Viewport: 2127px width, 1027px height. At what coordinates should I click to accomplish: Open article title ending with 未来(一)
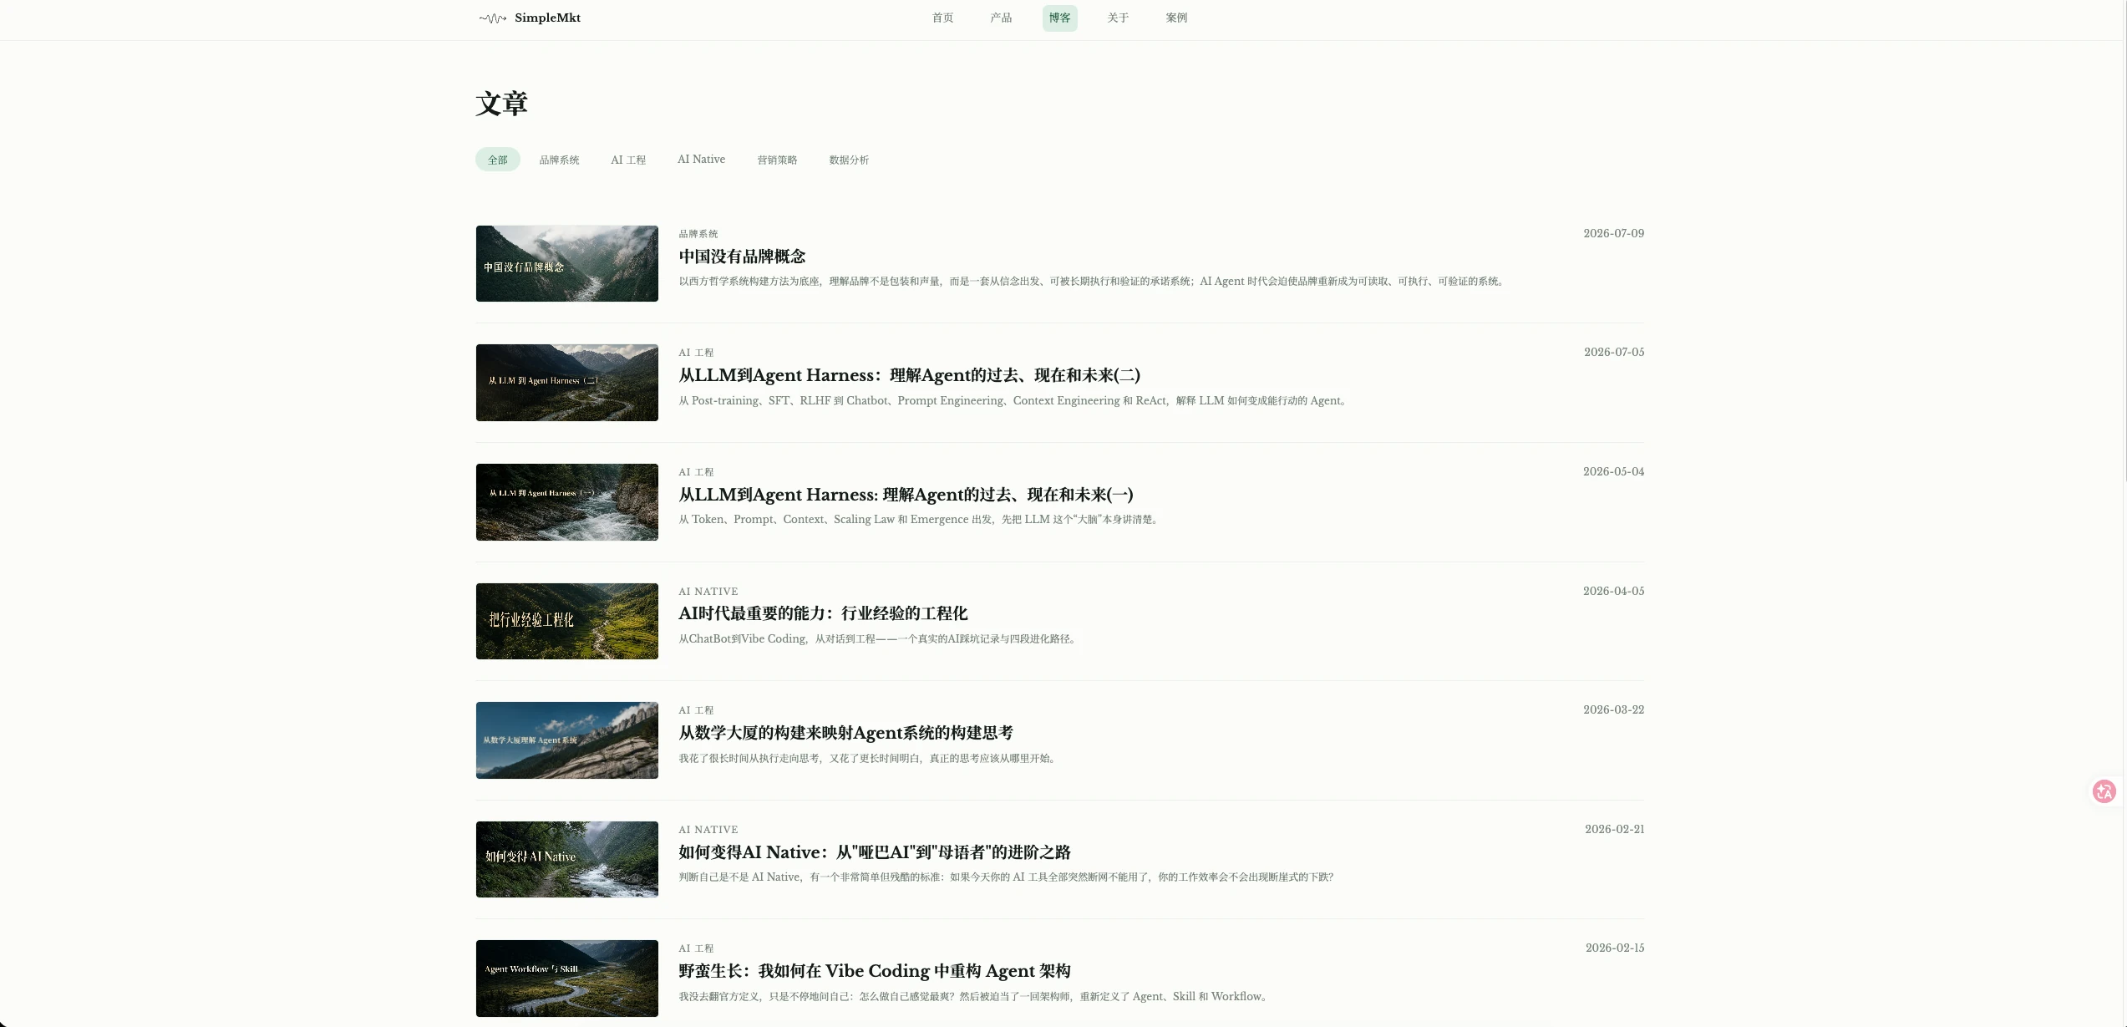click(906, 495)
